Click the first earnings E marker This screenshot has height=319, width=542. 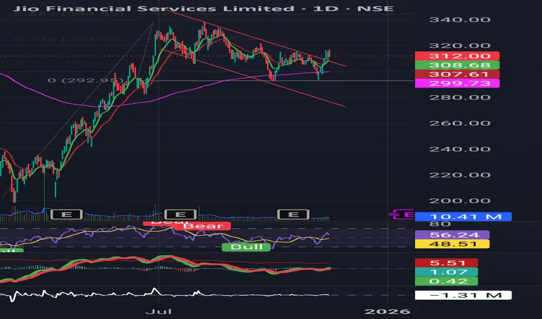[66, 215]
